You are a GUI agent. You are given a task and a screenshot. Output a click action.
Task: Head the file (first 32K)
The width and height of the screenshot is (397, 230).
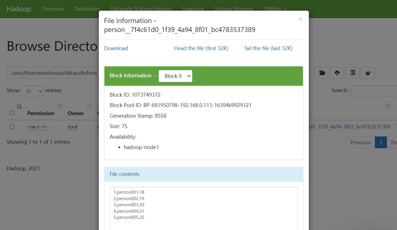201,48
